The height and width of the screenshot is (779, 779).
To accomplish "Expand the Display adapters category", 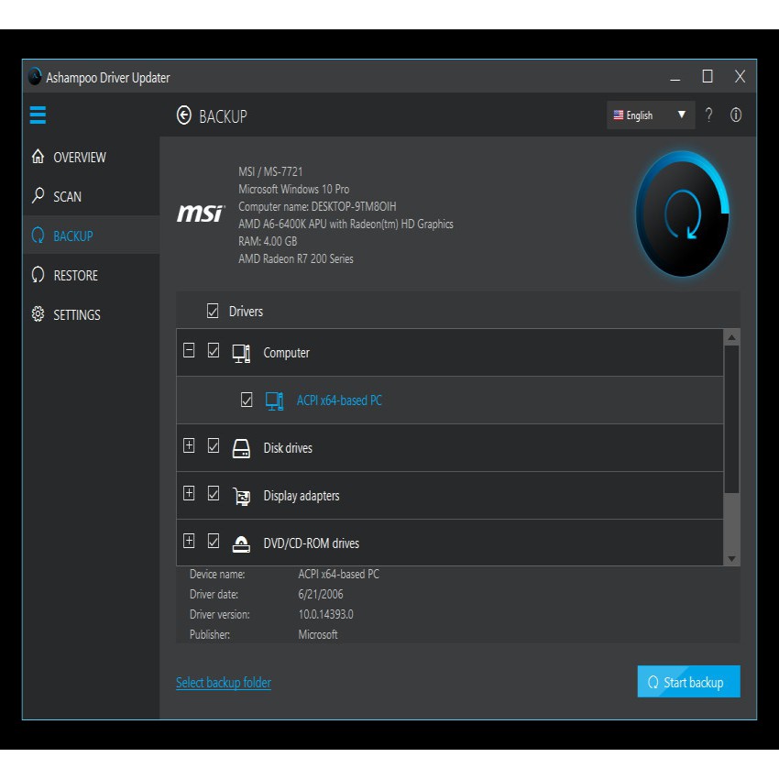I will [x=189, y=491].
